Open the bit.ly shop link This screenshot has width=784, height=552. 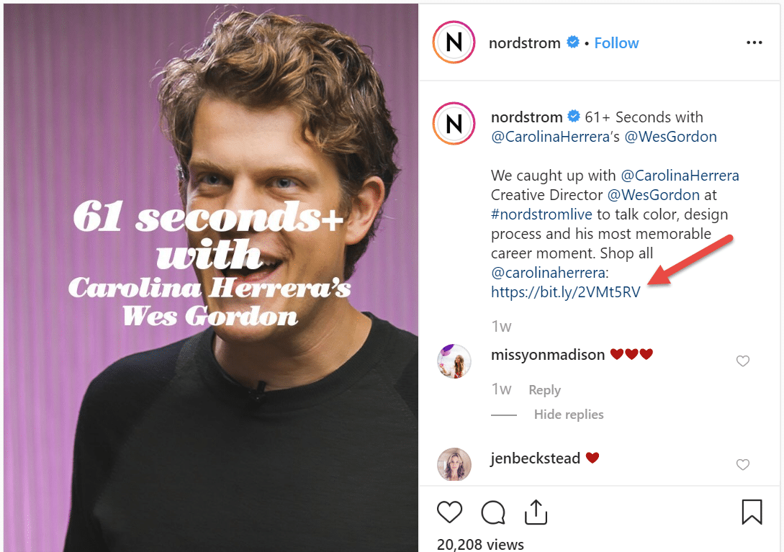tap(565, 292)
